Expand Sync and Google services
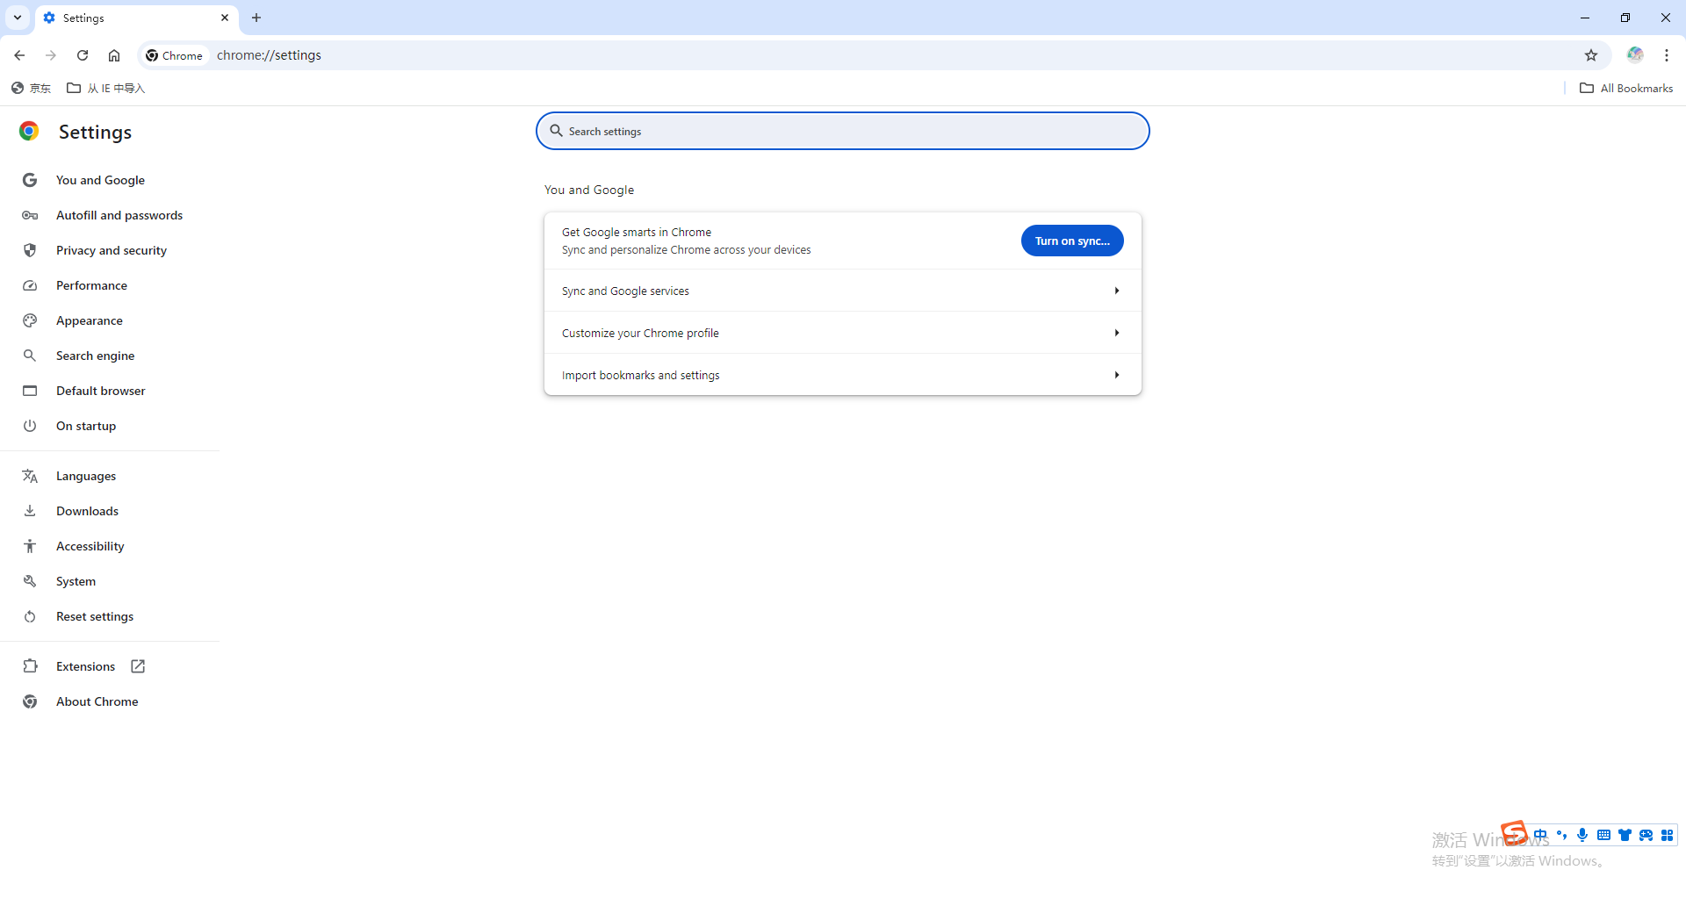This screenshot has height=913, width=1686. click(x=843, y=291)
